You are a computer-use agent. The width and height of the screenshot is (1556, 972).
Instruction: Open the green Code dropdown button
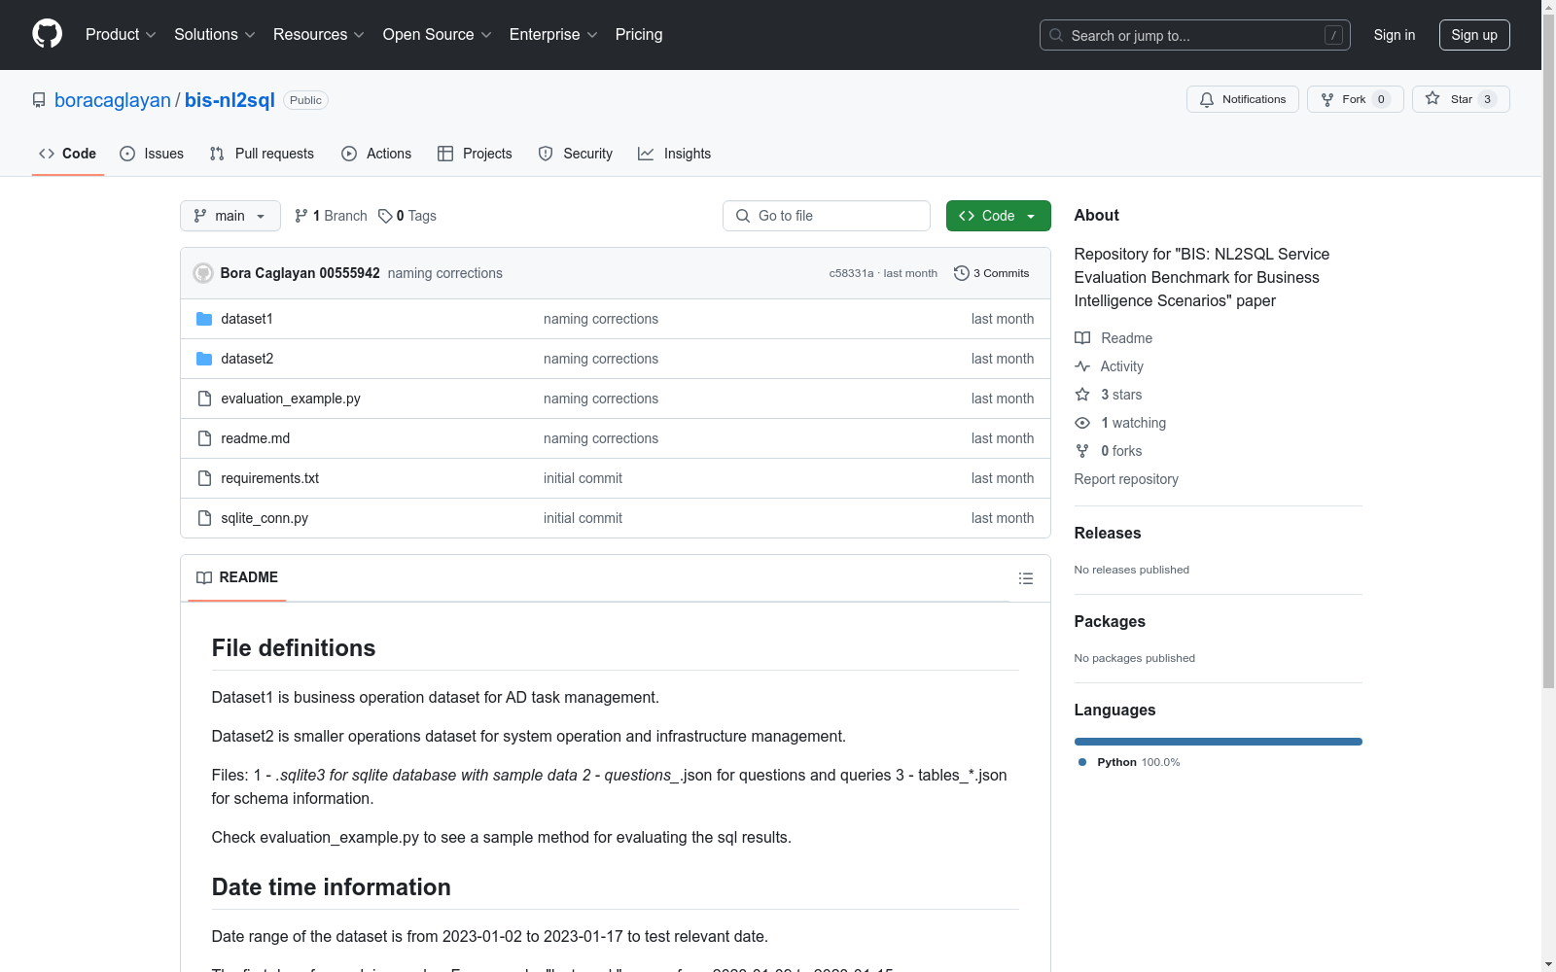[x=998, y=216]
